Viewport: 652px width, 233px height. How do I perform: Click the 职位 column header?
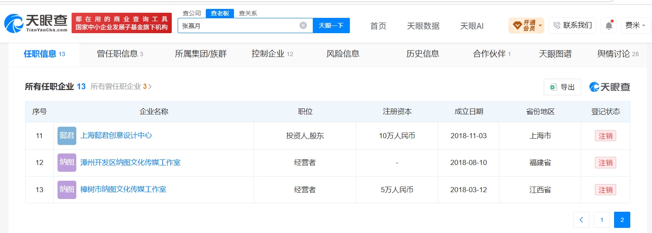click(305, 112)
